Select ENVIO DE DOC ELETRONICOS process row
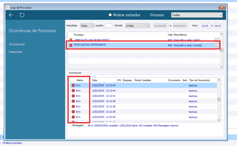 pos(143,45)
